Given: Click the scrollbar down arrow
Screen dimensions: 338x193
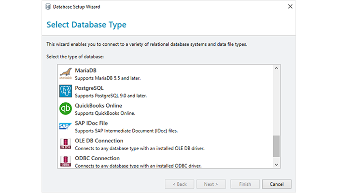Looking at the screenshot, I should pos(276,165).
